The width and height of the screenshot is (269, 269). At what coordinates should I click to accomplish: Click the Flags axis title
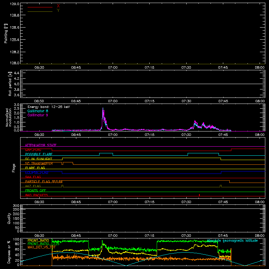(14, 168)
